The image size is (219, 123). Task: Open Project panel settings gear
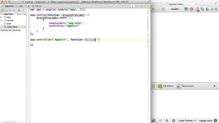coord(19,10)
